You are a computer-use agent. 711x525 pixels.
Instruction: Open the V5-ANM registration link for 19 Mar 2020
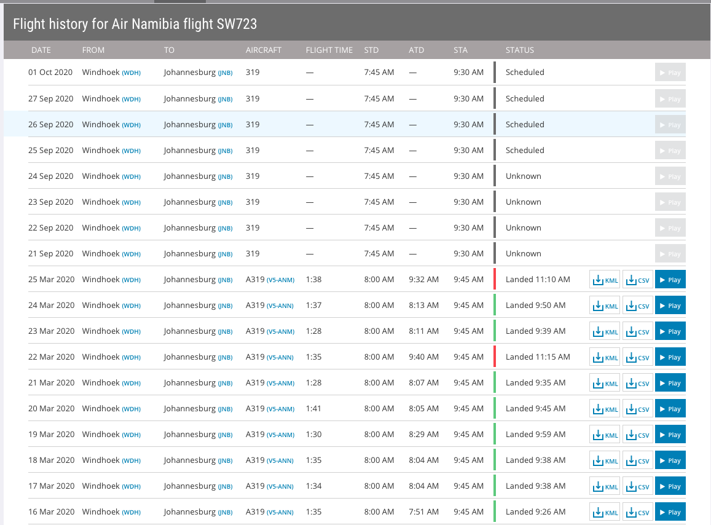(281, 436)
